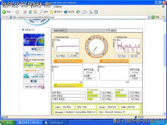Click the Refresh page icon

click(30, 12)
